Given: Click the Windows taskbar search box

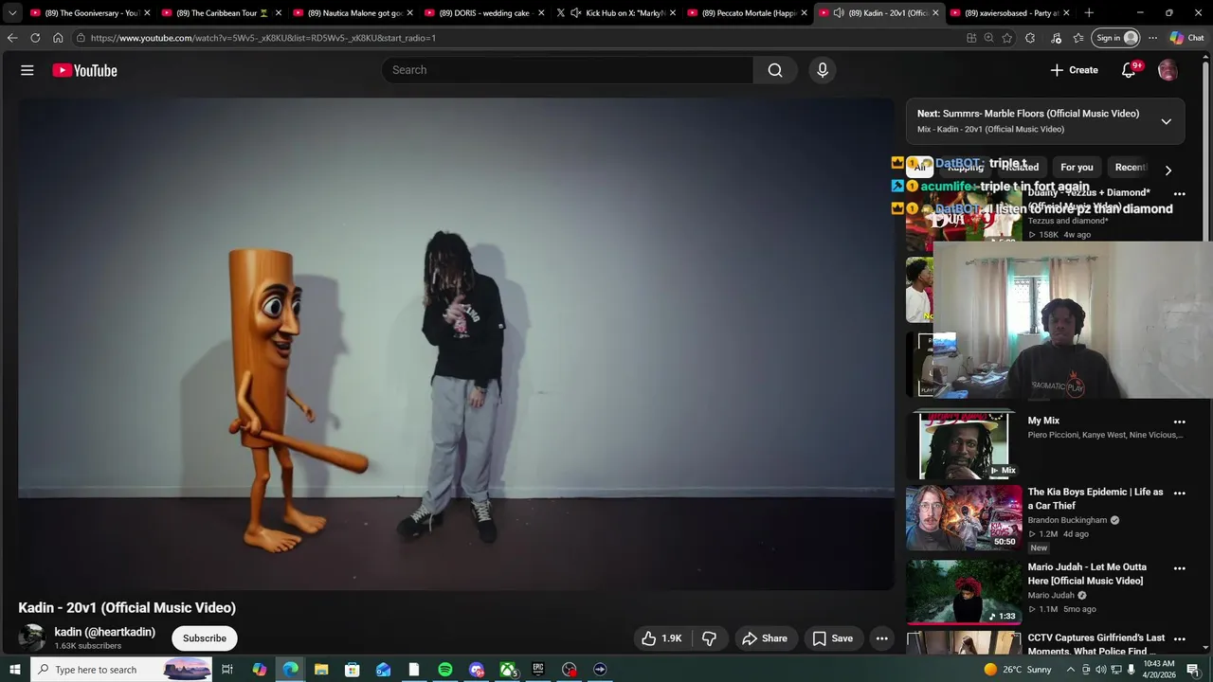Looking at the screenshot, I should tap(121, 670).
